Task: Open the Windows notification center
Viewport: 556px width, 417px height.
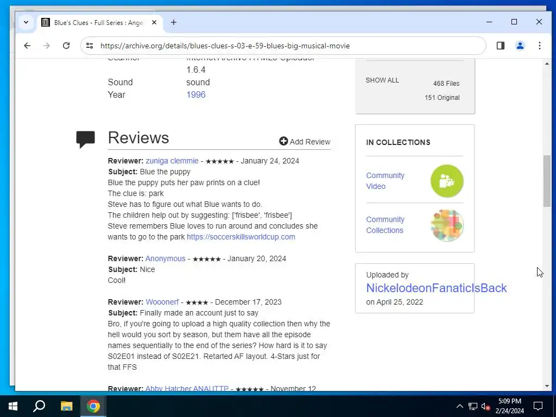Action: click(x=538, y=406)
